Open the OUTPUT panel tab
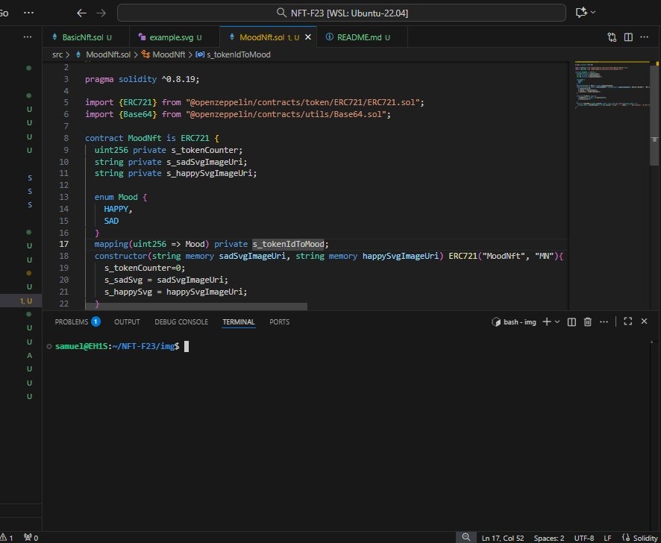 coord(127,321)
